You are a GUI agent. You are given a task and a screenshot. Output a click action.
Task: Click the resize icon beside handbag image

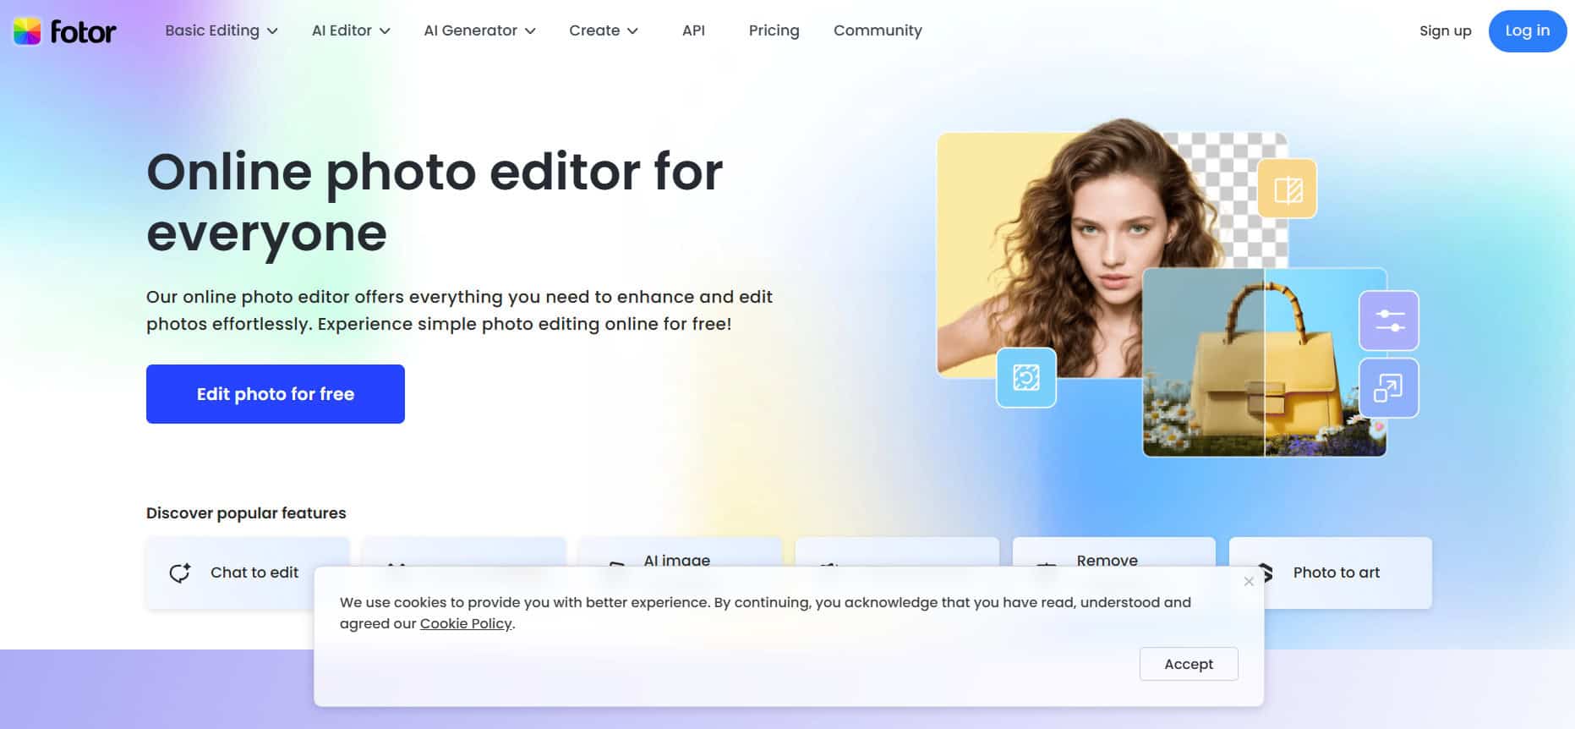1388,388
